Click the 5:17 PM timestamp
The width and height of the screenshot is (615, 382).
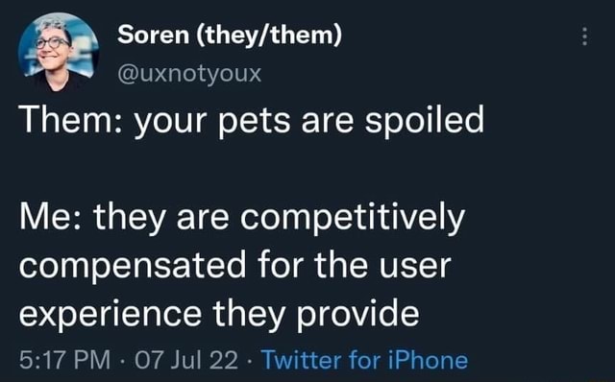(x=64, y=360)
